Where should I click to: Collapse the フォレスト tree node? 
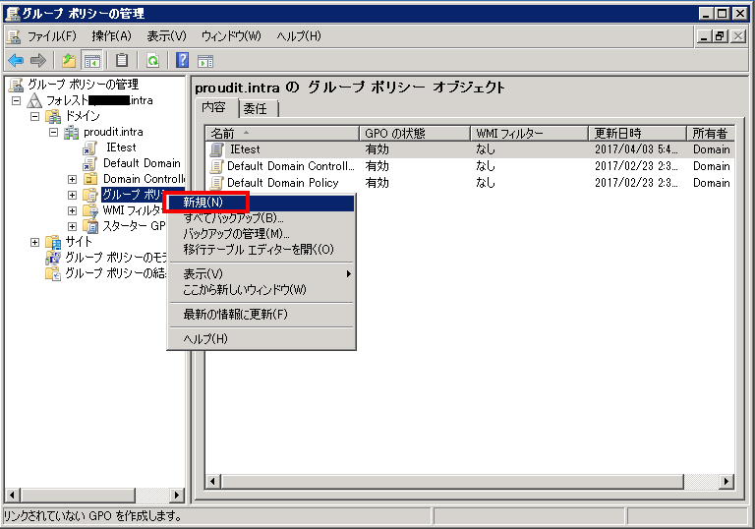click(x=16, y=100)
